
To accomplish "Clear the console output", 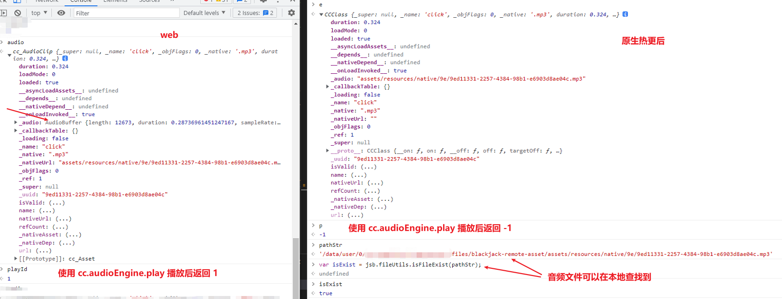I will 18,13.
